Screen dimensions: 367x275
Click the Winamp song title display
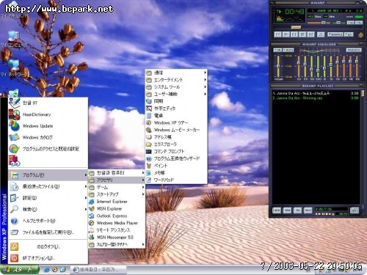tap(335, 11)
